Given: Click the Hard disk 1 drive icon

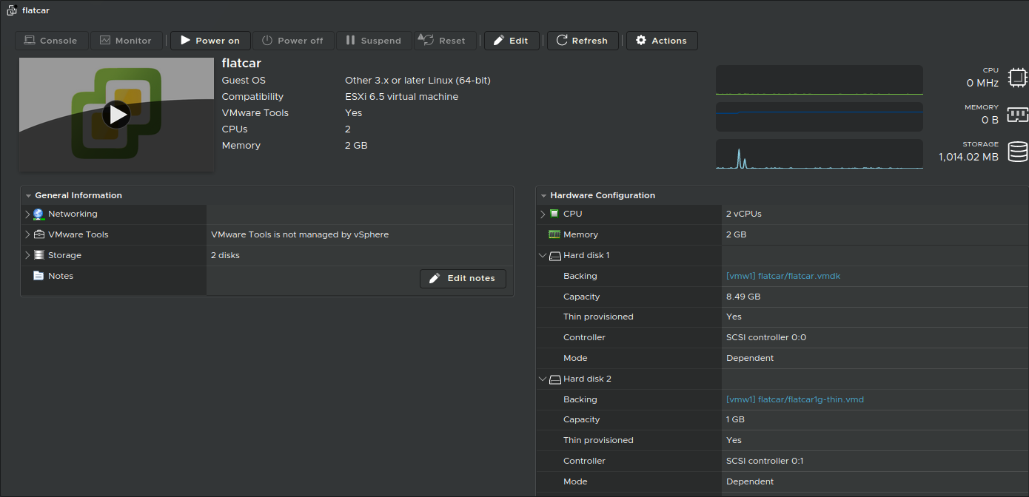Looking at the screenshot, I should coord(555,256).
